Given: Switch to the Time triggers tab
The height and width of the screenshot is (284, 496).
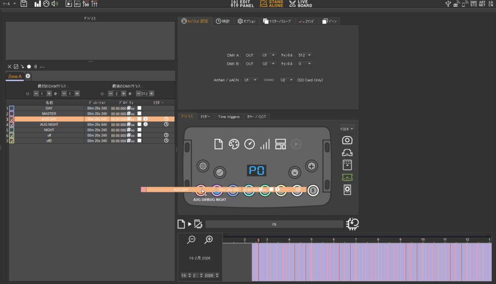Looking at the screenshot, I should [x=229, y=117].
